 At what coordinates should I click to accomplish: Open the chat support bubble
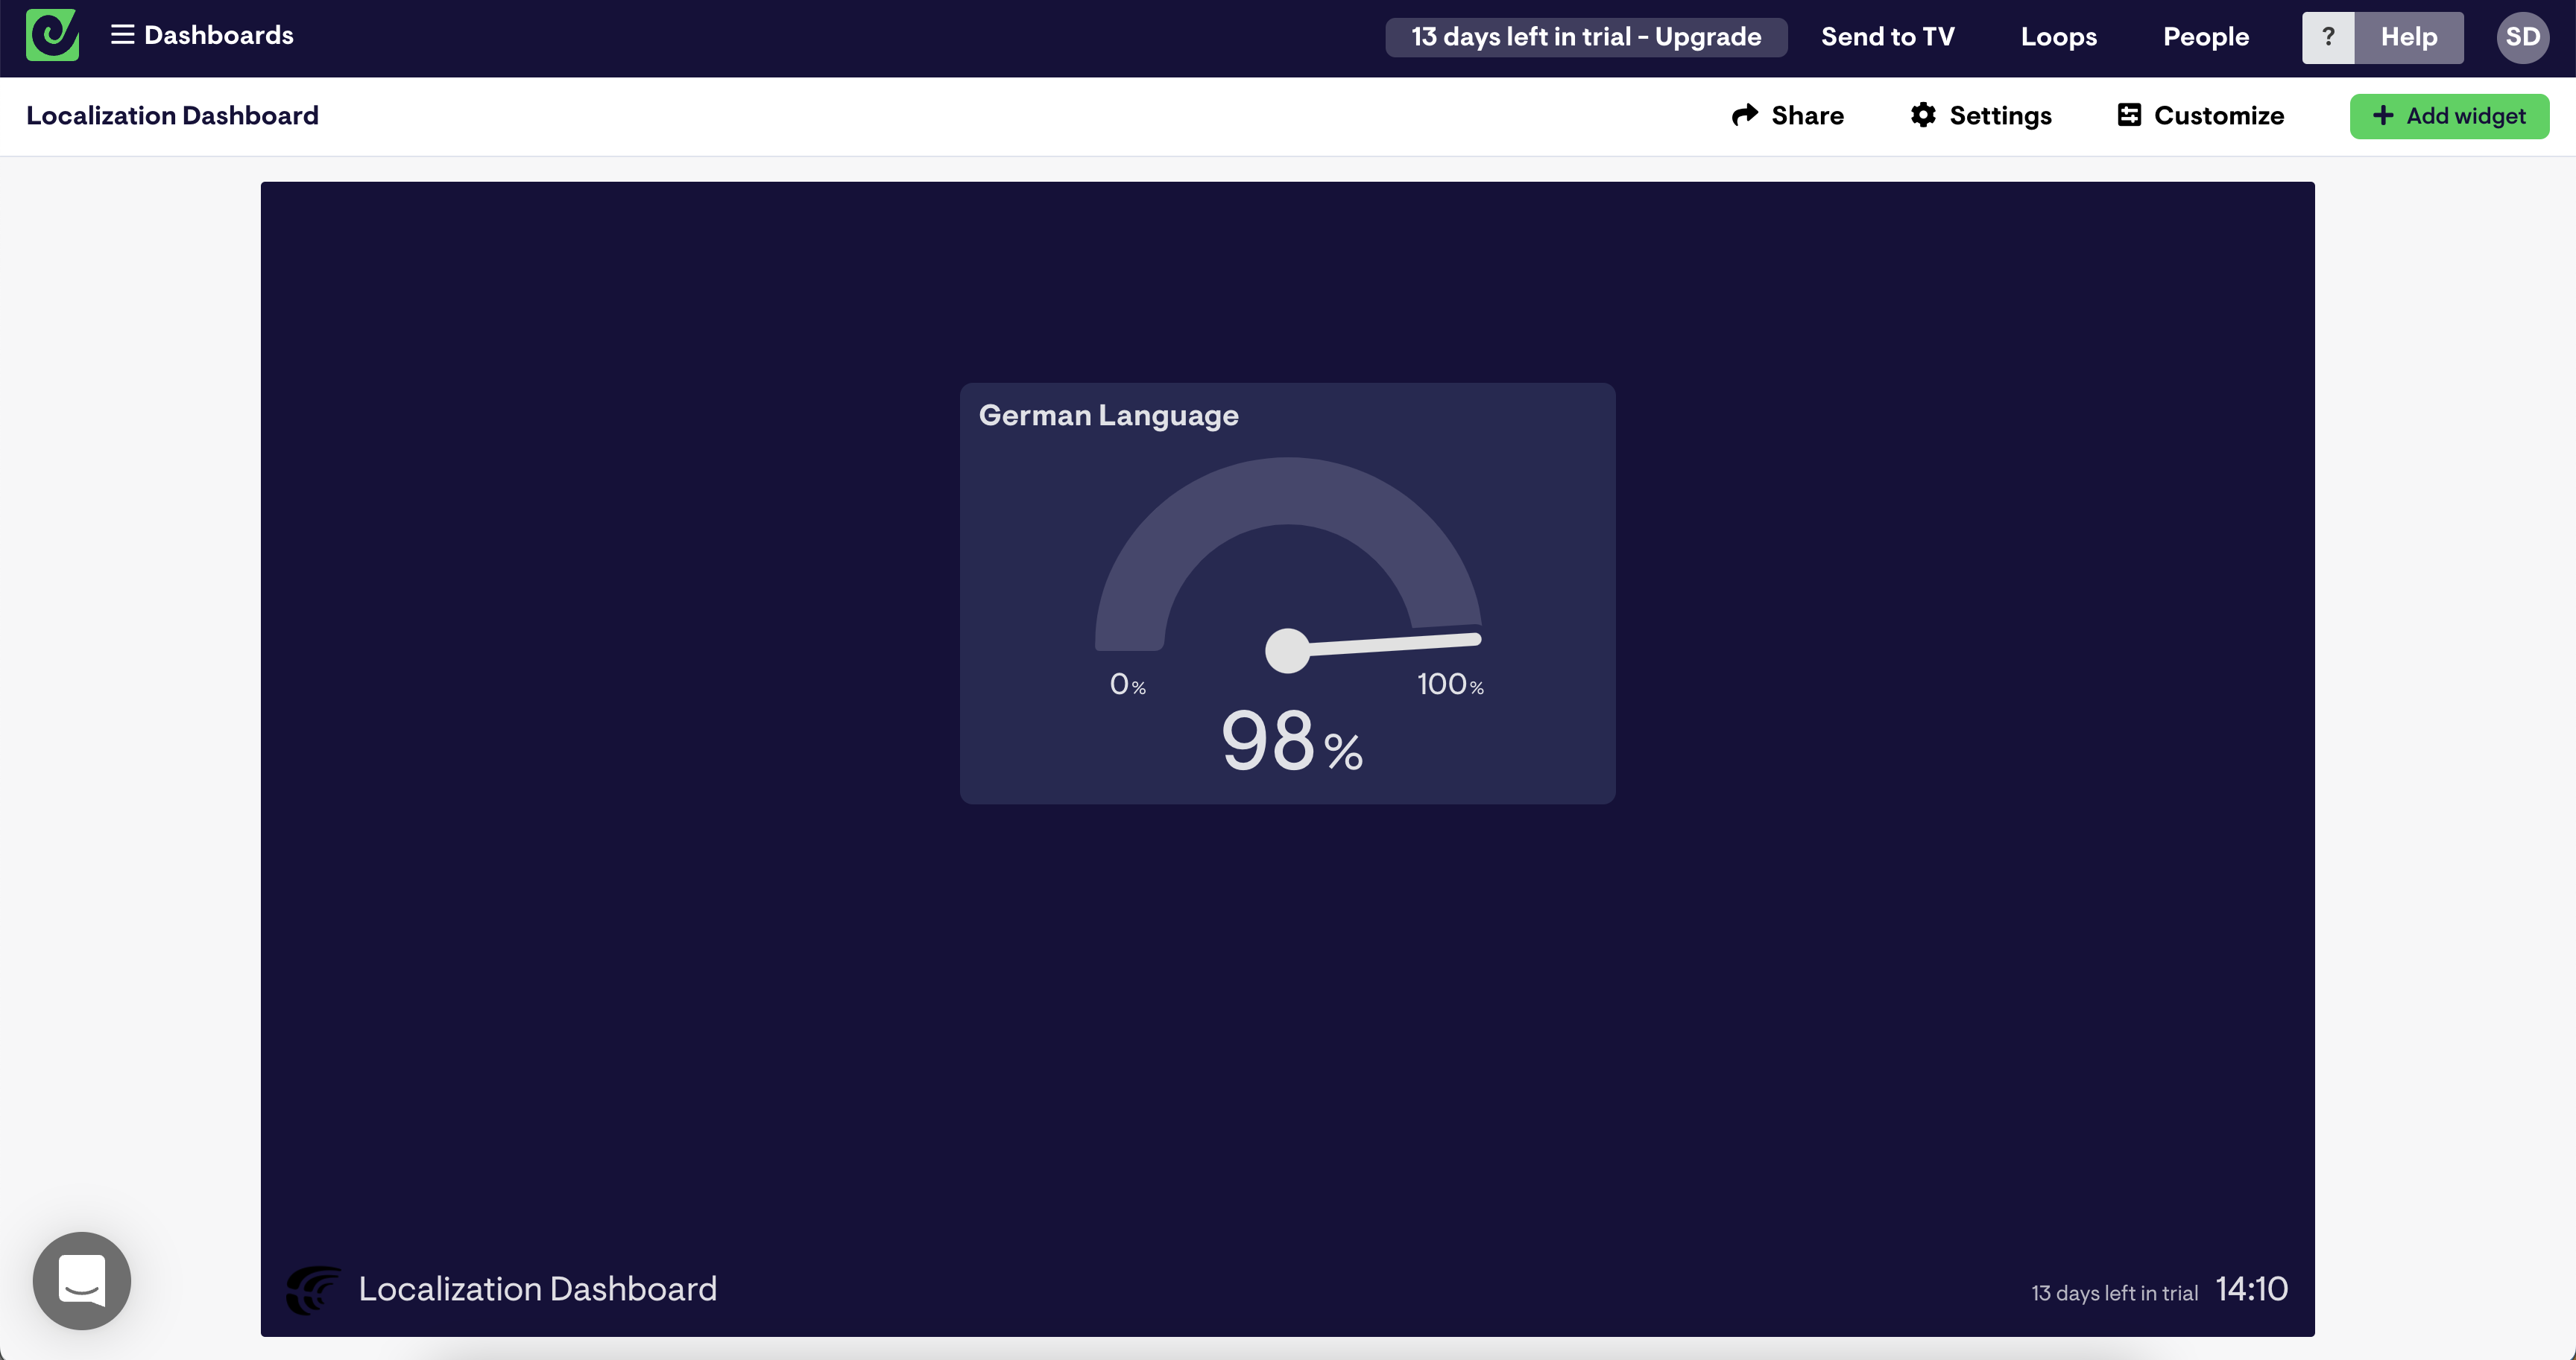tap(82, 1280)
